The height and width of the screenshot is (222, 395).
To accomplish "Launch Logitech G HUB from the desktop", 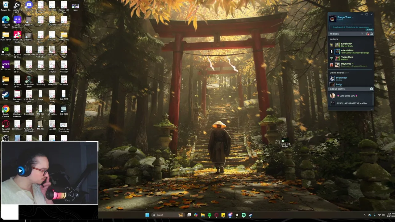I will click(x=17, y=7).
